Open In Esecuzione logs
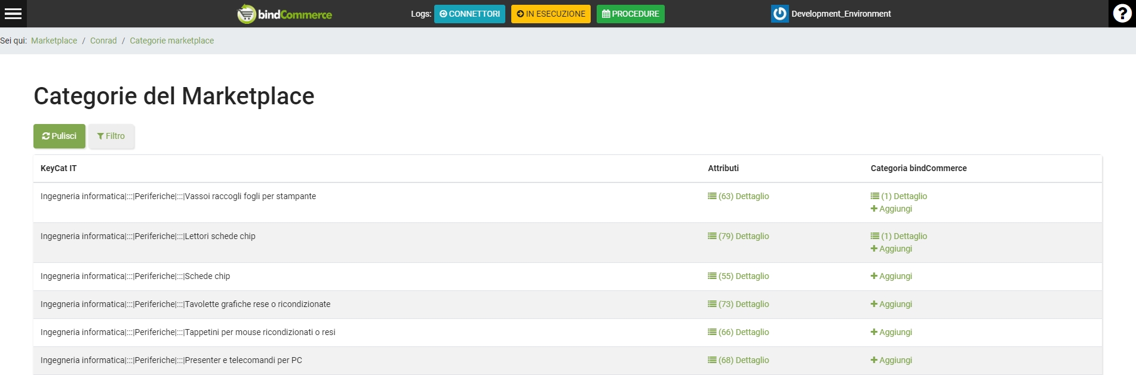Image resolution: width=1136 pixels, height=375 pixels. coord(550,14)
